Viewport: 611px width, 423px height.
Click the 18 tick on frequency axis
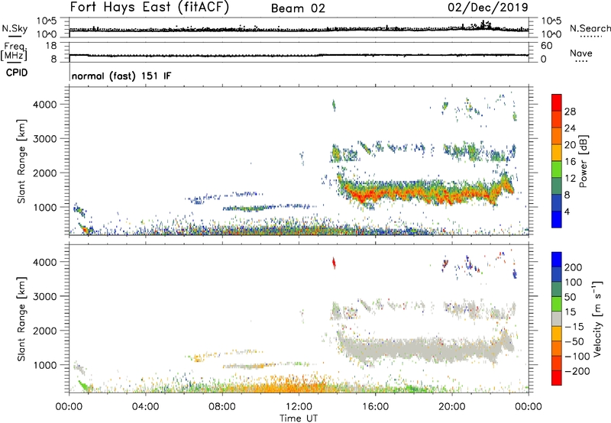pos(51,46)
